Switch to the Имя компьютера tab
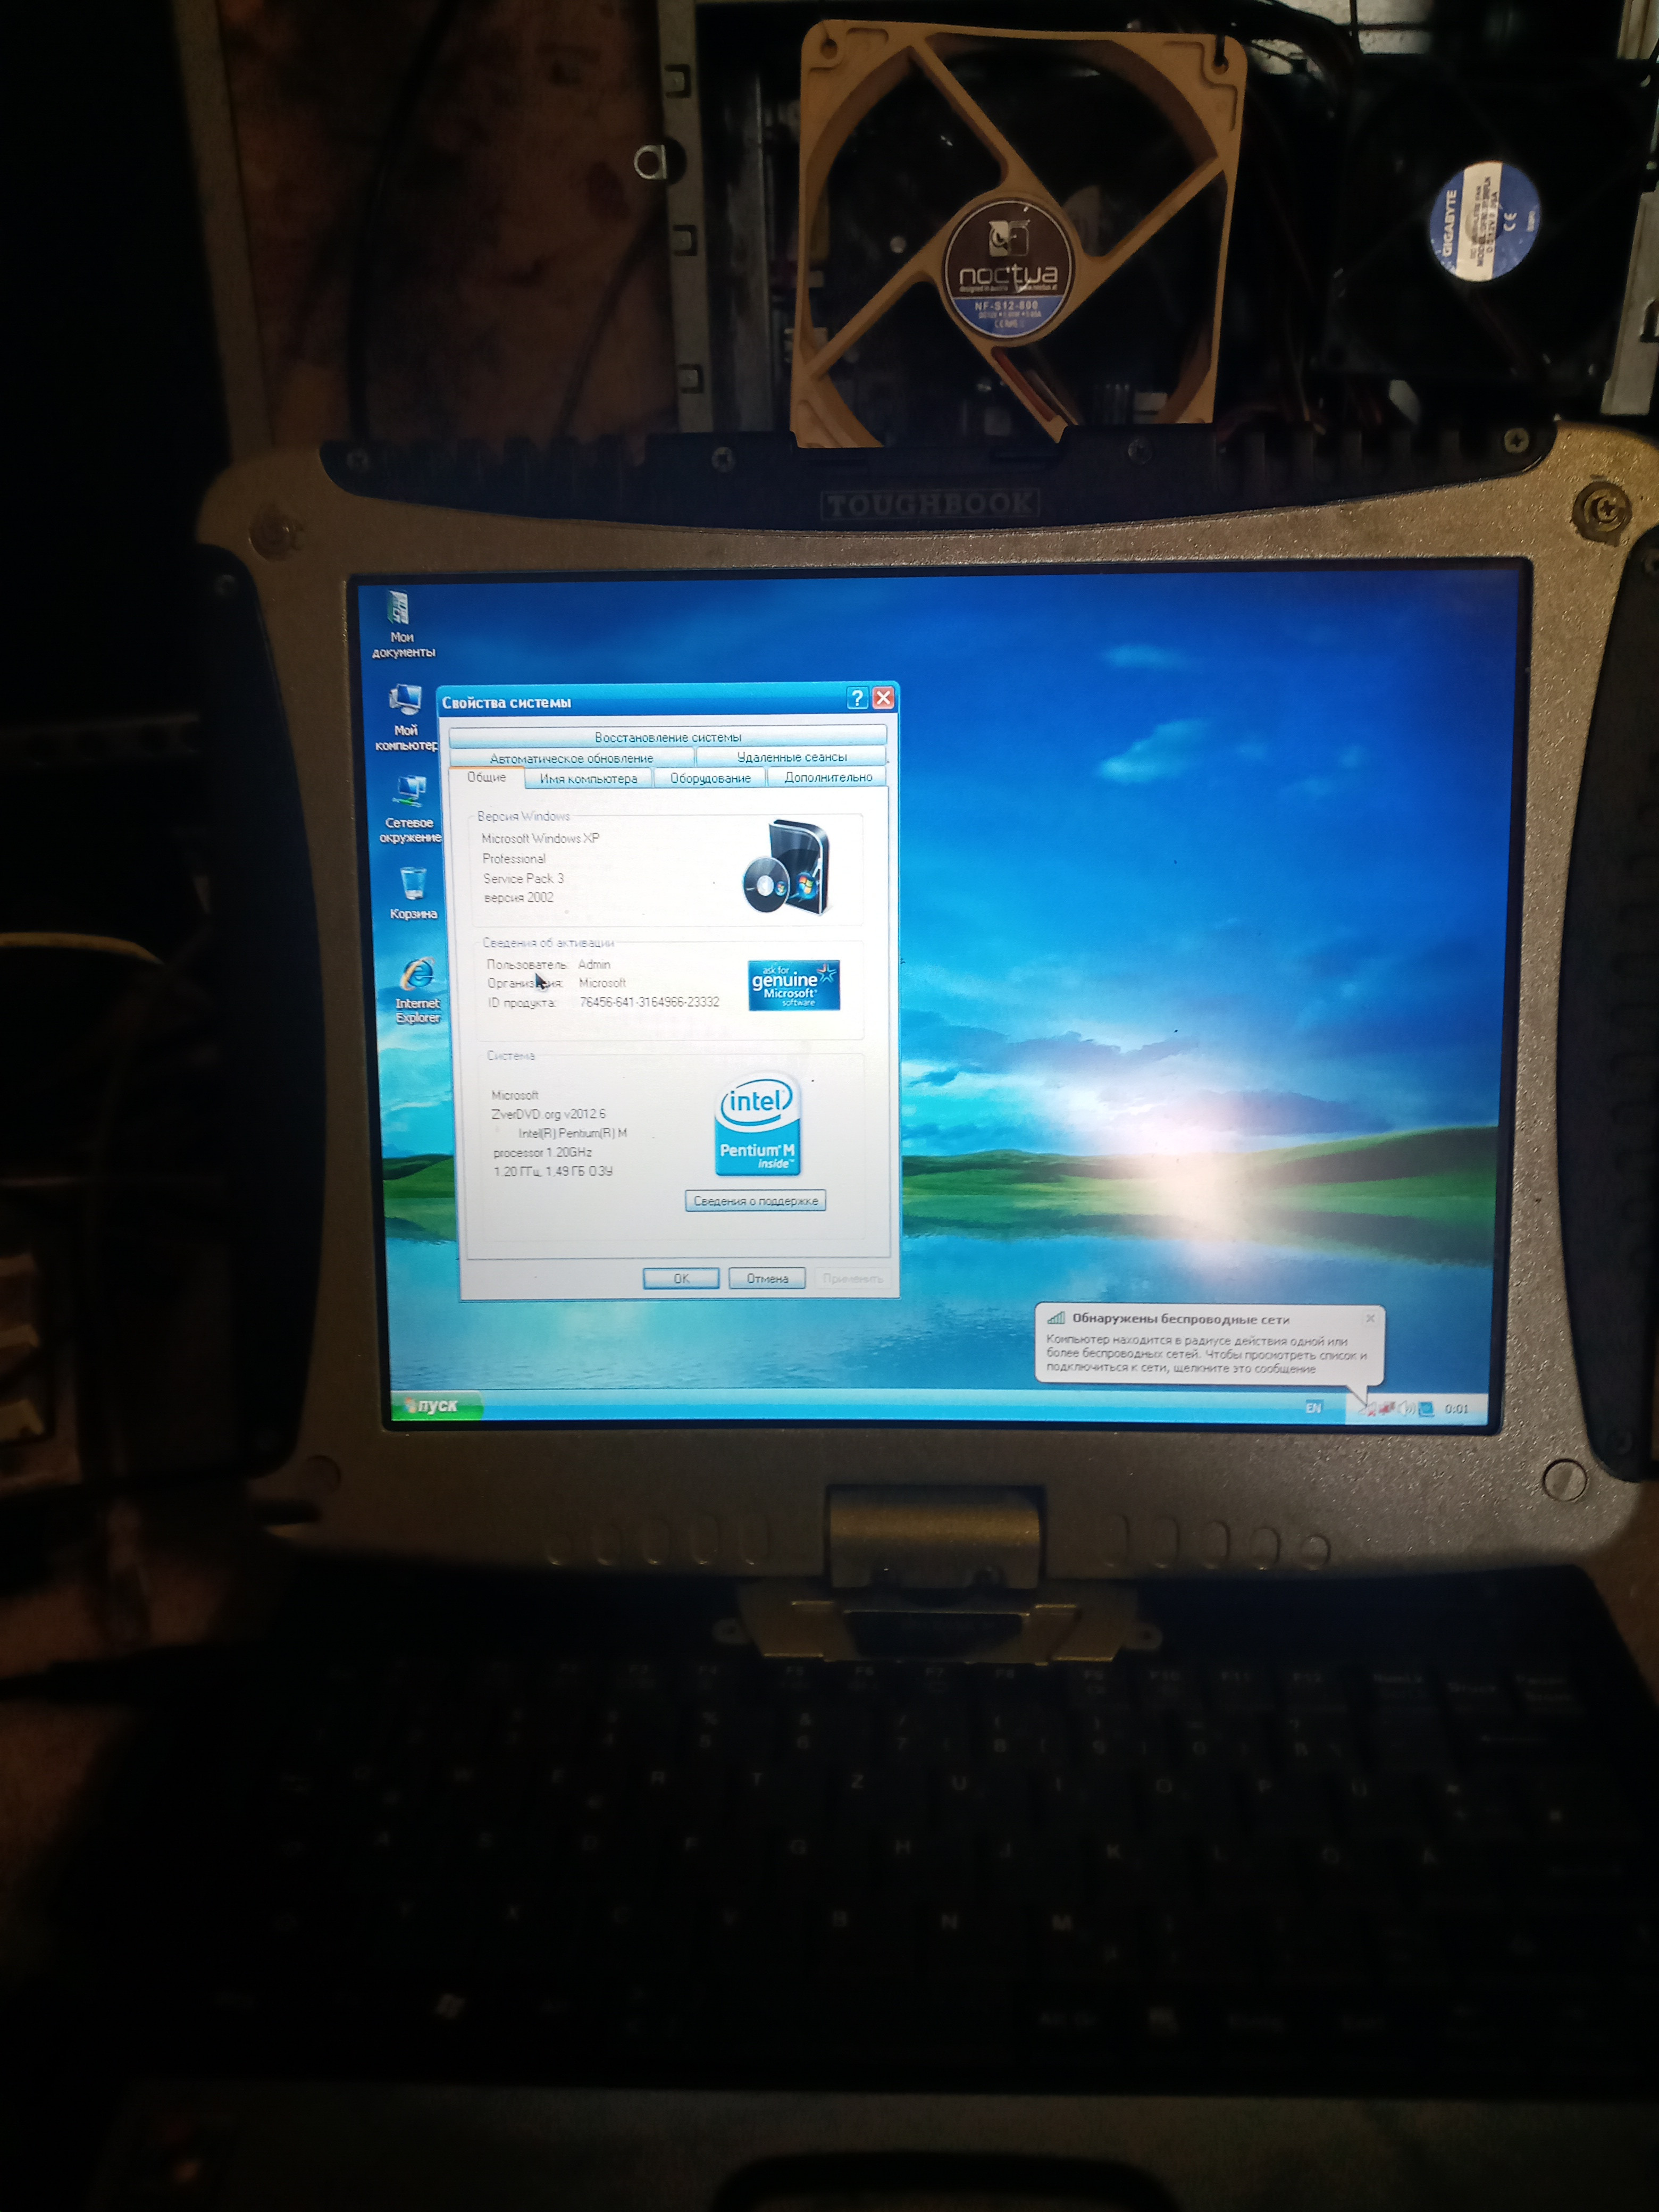The height and width of the screenshot is (2212, 1659). coord(588,778)
